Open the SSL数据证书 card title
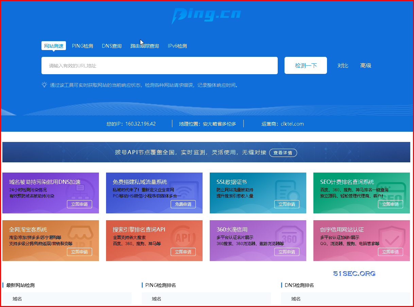Image resolution: width=414 pixels, height=307 pixels. (231, 182)
